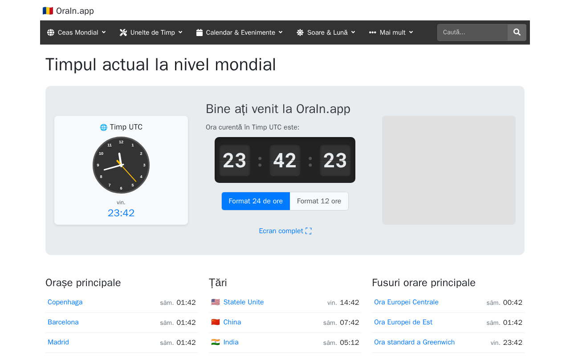Screen dimensions: 570x356
Task: Click the small globe icon beside Timp UTC
Action: pyautogui.click(x=104, y=127)
